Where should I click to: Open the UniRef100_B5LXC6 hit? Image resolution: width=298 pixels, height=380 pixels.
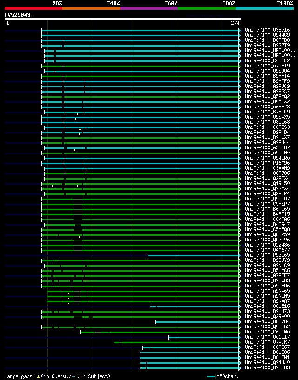pyautogui.click(x=267, y=270)
